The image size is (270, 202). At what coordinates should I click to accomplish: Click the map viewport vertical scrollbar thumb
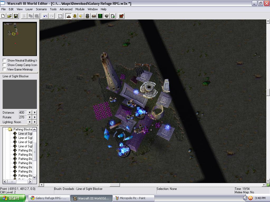pyautogui.click(x=268, y=92)
